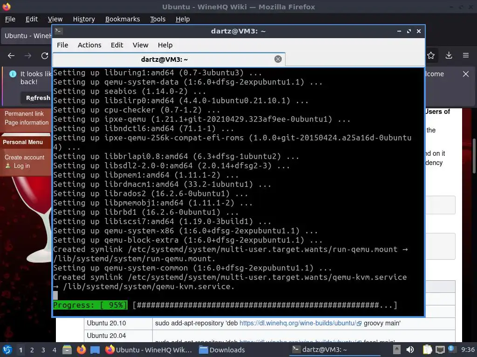Open the Firefox hamburger application menu

466,55
